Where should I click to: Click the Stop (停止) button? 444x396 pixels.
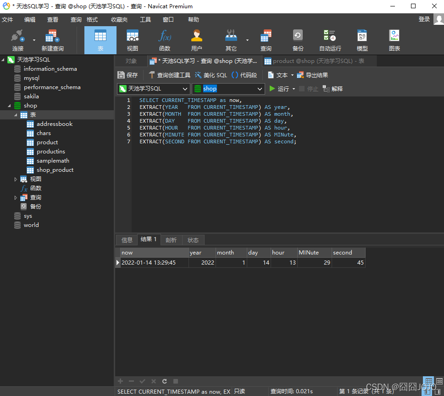coord(309,89)
